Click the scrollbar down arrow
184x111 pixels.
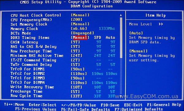pos(121,96)
